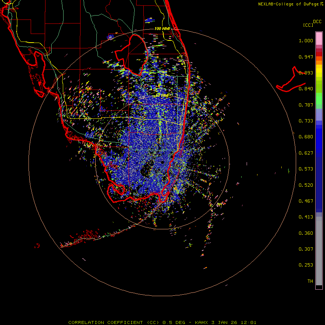The image size is (325, 325).
Task: Pick the 0.840 legend value
Action: coord(306,89)
